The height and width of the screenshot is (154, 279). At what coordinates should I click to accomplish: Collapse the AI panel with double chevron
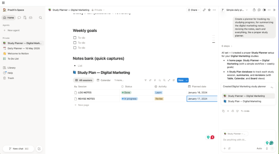click(274, 10)
